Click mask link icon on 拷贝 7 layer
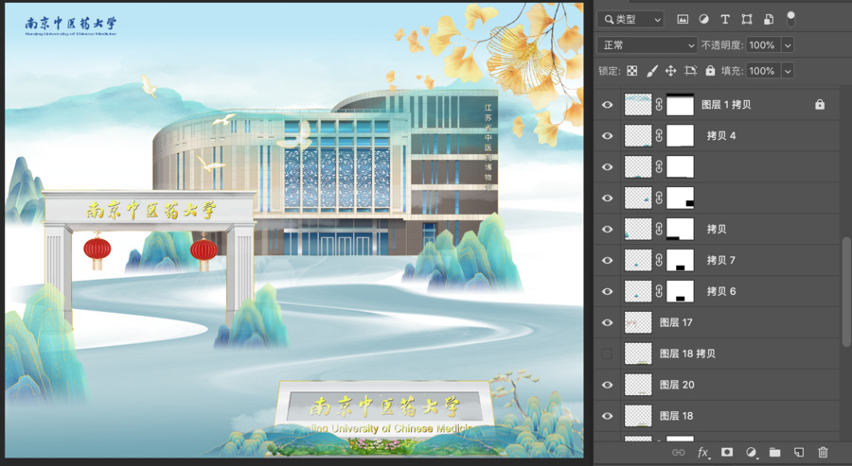Viewport: 852px width, 466px height. (659, 260)
